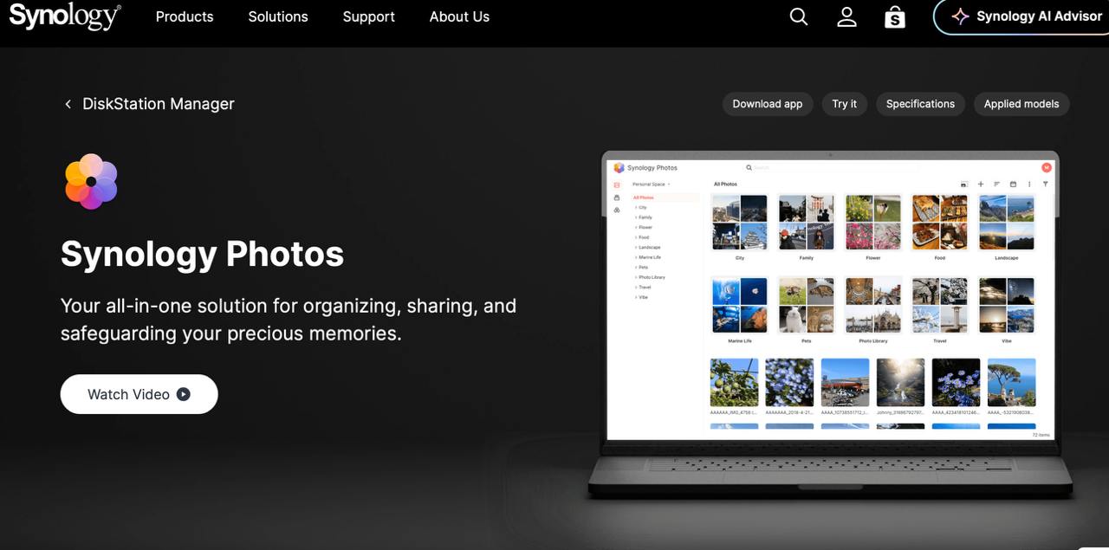Expand the Personal Space dropdown in the preview
The height and width of the screenshot is (550, 1109).
coord(652,184)
